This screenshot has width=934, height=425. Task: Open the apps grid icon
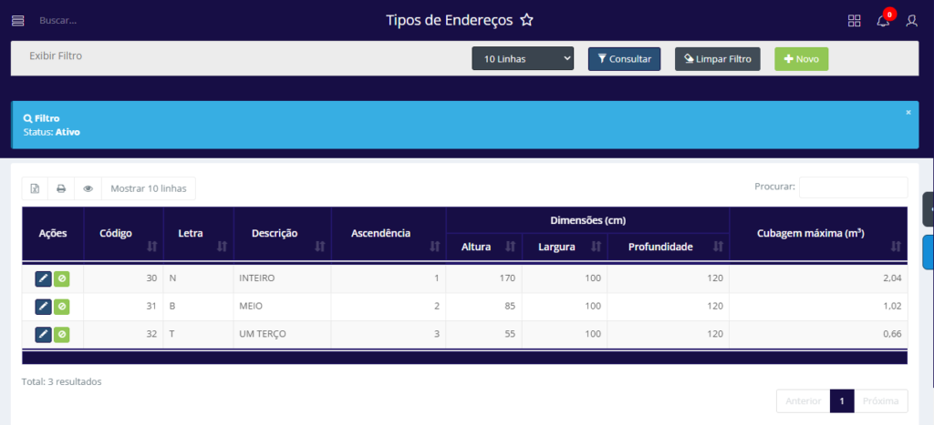[x=854, y=20]
